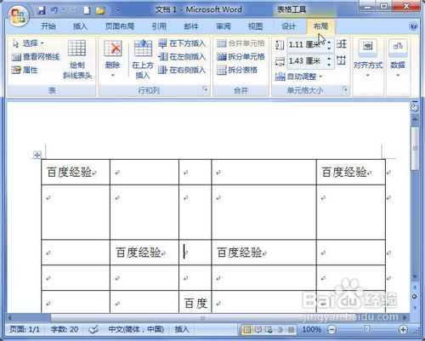
Task: Click 绘制斜线表头 button
Action: (x=77, y=59)
